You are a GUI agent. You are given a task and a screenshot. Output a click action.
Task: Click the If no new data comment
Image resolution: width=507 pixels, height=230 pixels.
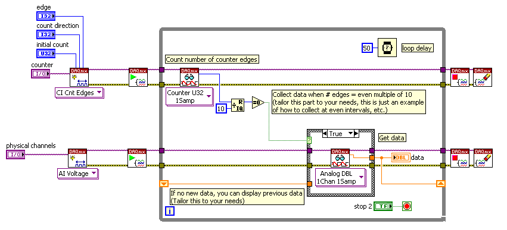(237, 197)
